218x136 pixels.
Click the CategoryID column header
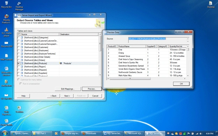click(163, 46)
